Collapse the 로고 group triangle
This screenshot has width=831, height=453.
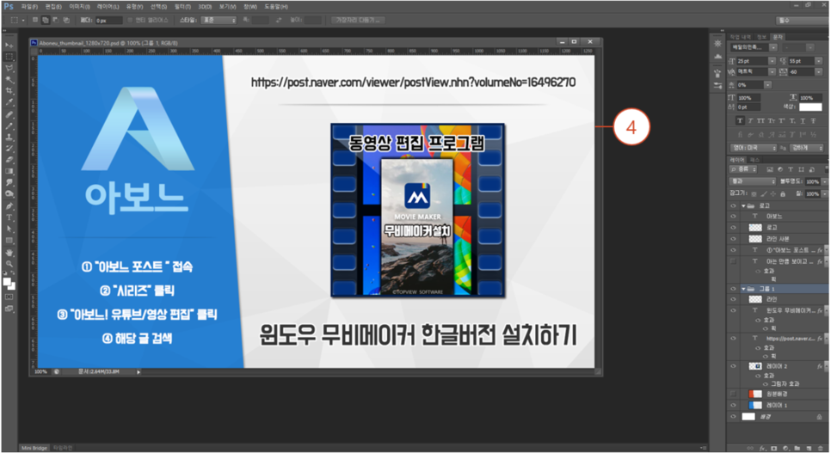pos(743,205)
